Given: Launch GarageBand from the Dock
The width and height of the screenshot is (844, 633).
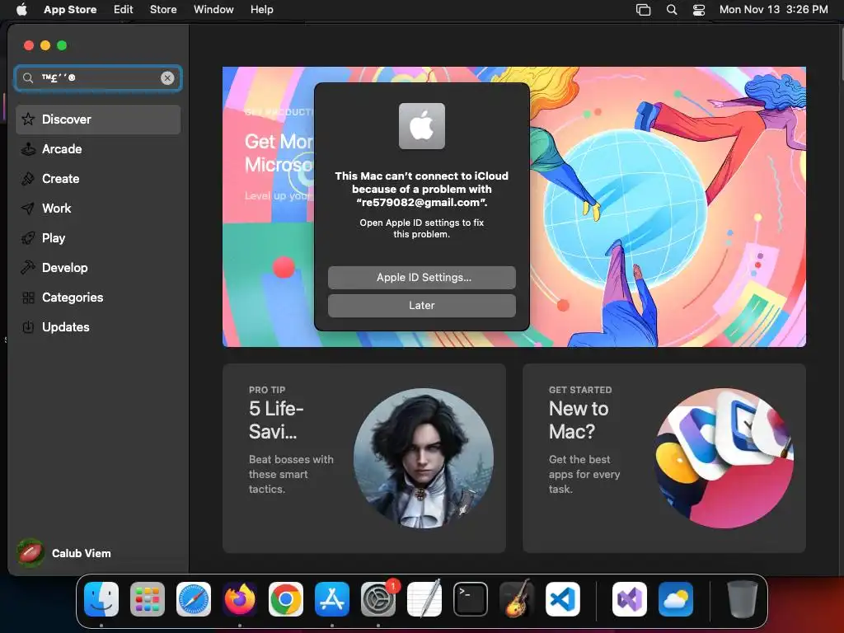Looking at the screenshot, I should tap(517, 598).
